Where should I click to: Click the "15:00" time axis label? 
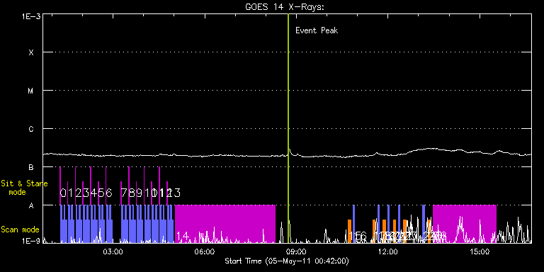480,252
